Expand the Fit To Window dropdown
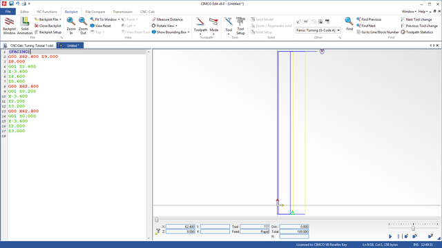The image size is (442, 248). coord(119,19)
